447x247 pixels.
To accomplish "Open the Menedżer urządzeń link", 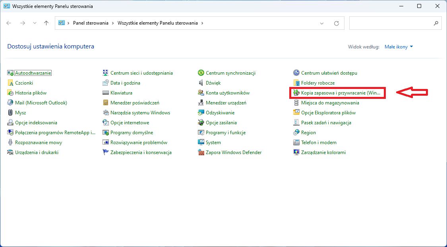I will click(226, 103).
